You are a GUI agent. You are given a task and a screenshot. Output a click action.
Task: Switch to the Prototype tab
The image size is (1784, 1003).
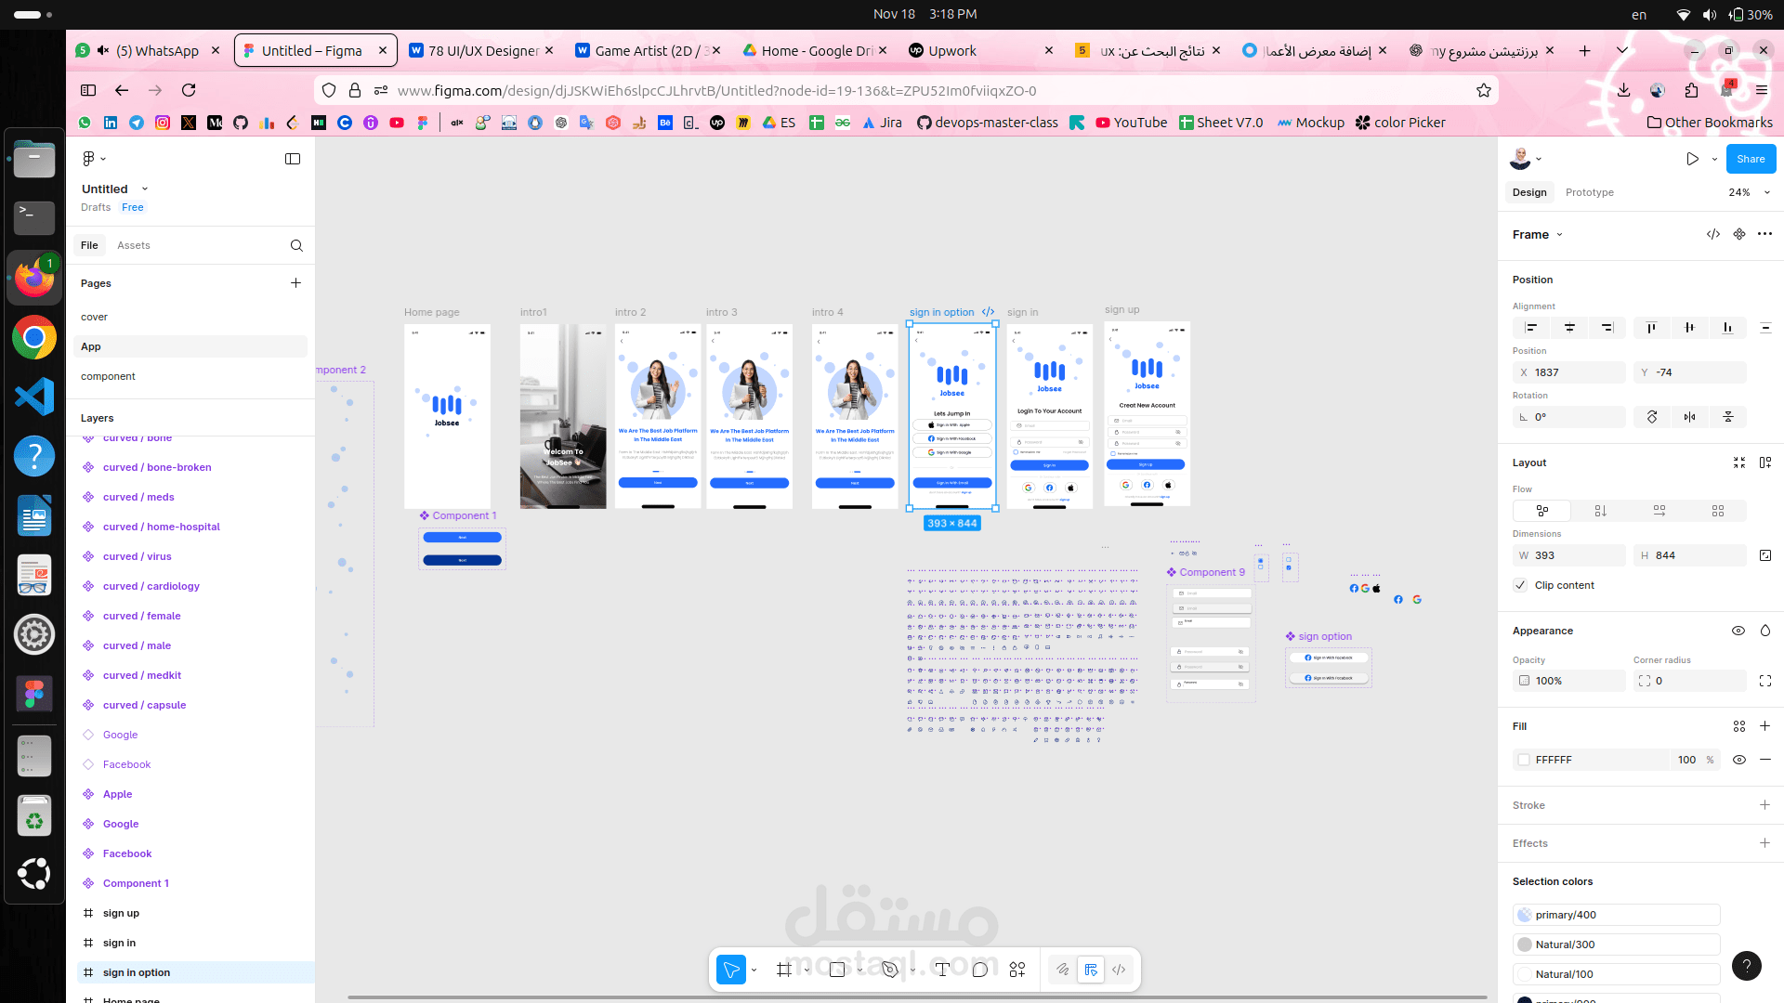pyautogui.click(x=1589, y=192)
